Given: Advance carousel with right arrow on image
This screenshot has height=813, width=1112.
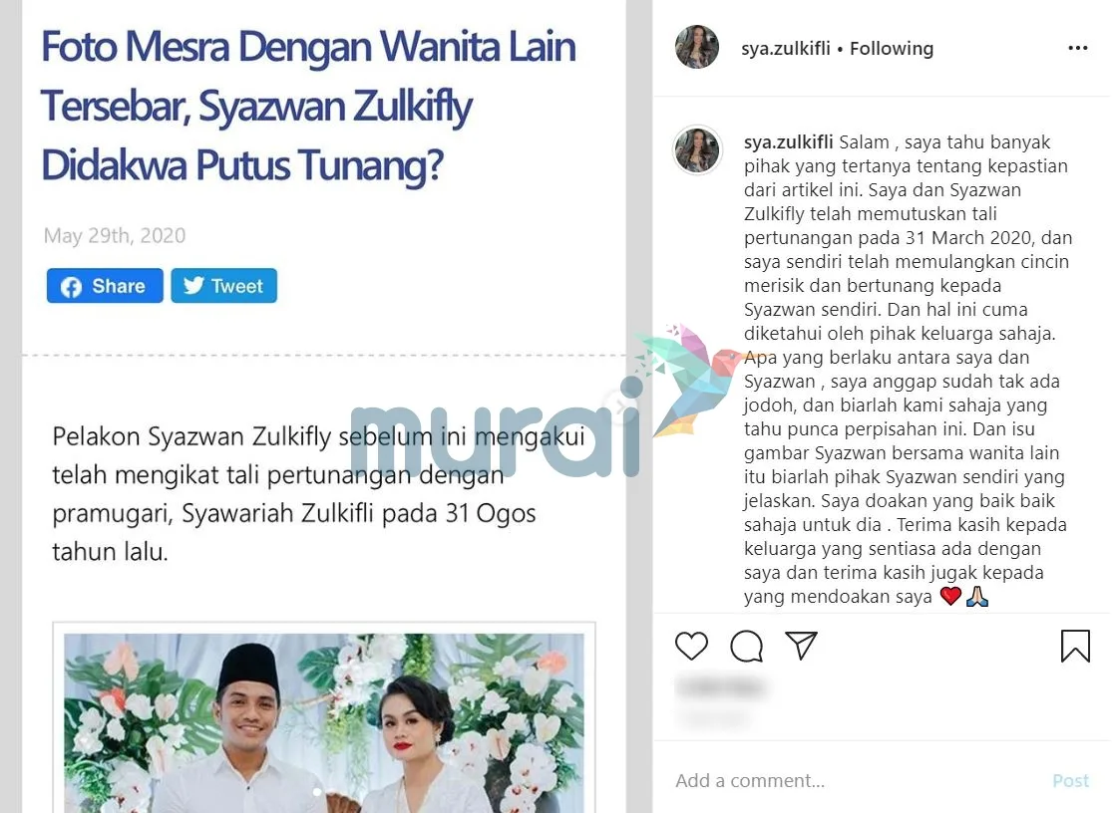Looking at the screenshot, I should click(619, 406).
